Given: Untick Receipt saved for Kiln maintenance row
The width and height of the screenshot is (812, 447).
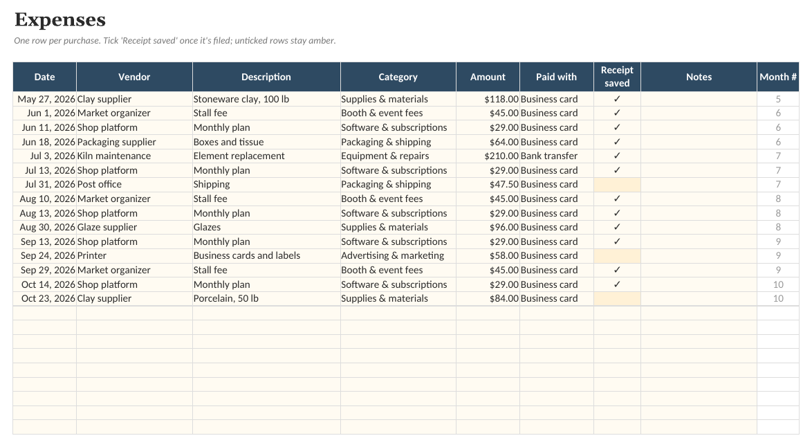Looking at the screenshot, I should click(x=617, y=156).
